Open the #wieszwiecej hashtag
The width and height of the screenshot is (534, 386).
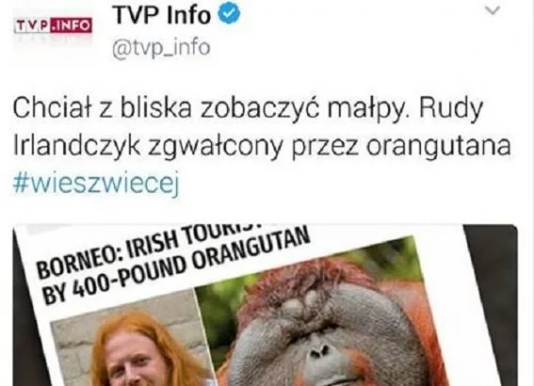pyautogui.click(x=96, y=182)
